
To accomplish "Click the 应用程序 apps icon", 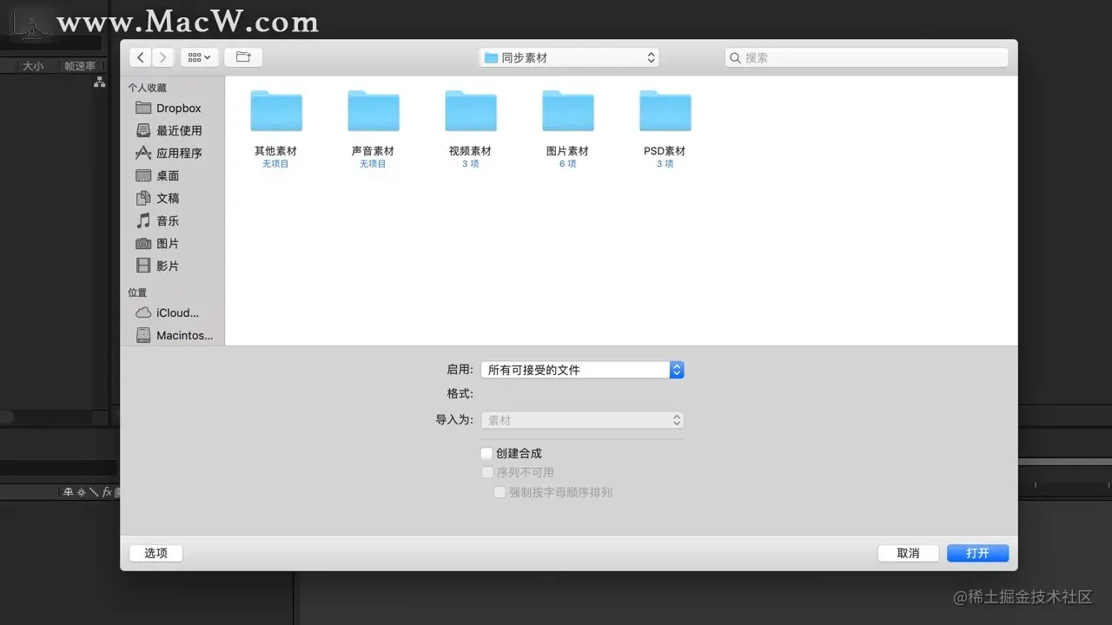I will coord(143,154).
